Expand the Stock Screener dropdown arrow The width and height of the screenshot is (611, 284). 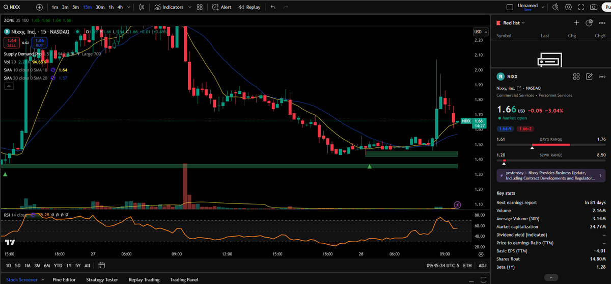tap(42, 279)
